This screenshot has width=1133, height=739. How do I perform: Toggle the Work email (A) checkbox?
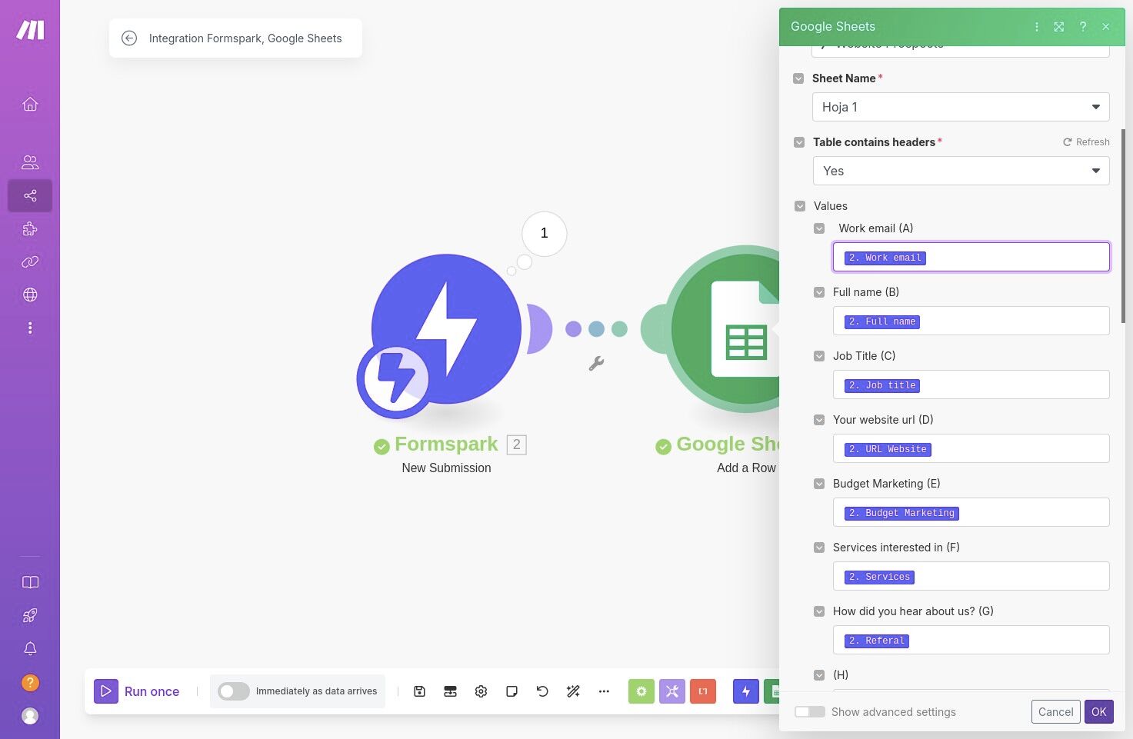click(x=819, y=228)
